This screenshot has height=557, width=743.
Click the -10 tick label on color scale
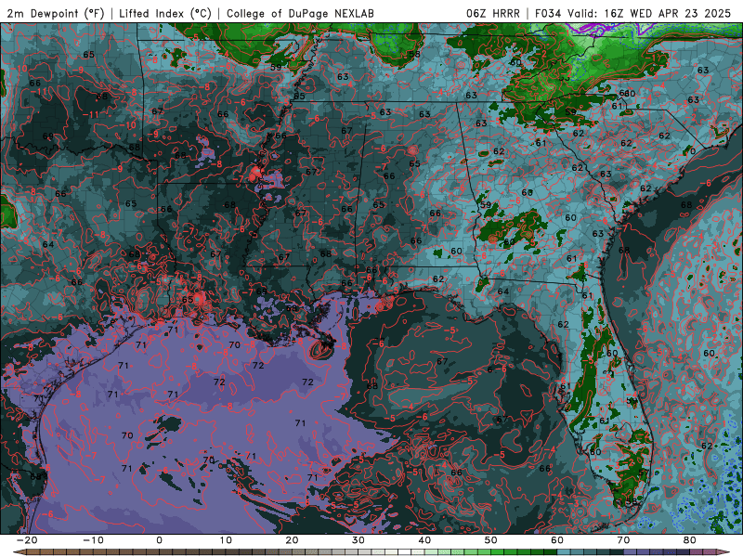pos(93,540)
